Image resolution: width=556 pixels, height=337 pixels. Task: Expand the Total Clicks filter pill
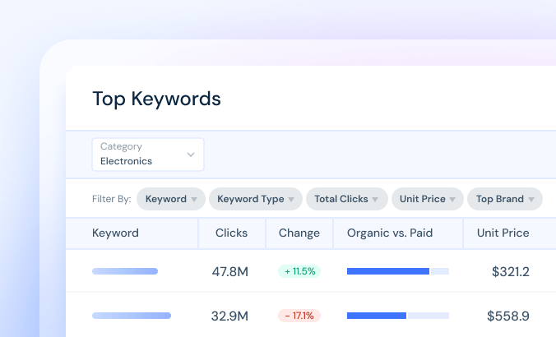coord(347,199)
